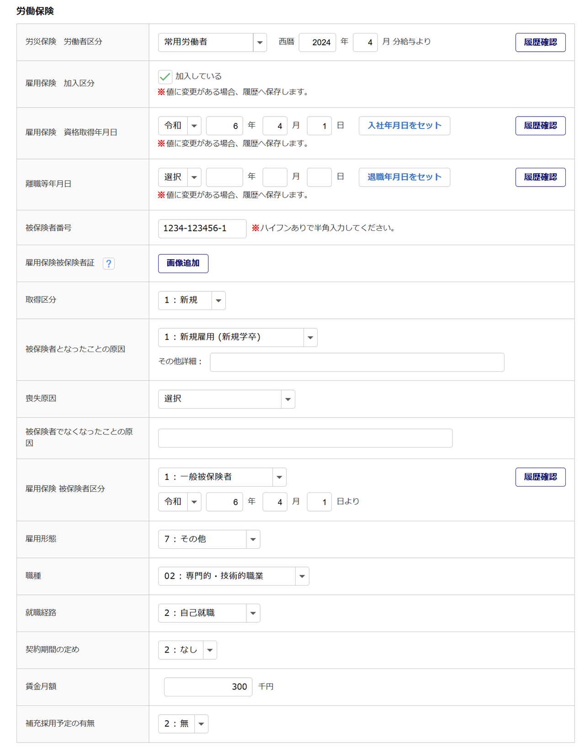Expand the 補充採用予定の有無 dropdown
585x749 pixels.
[183, 724]
